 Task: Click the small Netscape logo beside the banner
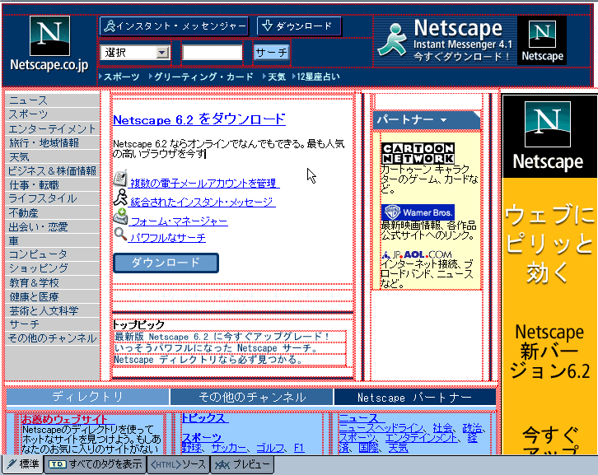tap(542, 41)
